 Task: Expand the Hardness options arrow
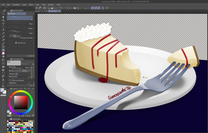[x=32, y=74]
